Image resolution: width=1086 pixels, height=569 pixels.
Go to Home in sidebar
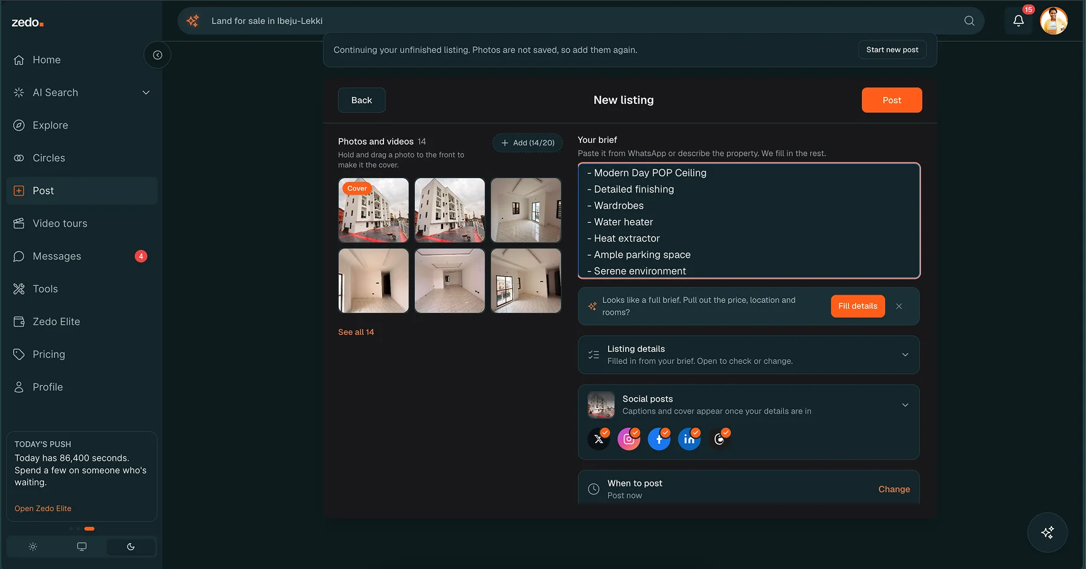[x=82, y=60]
